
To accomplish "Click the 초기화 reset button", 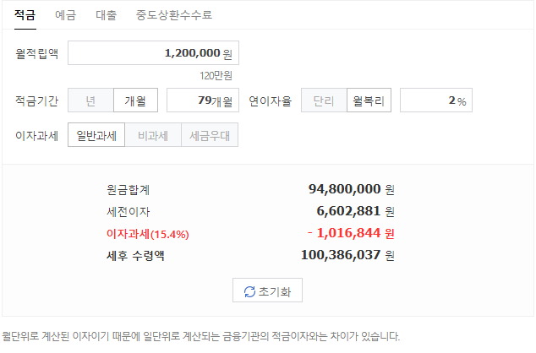I will pyautogui.click(x=267, y=291).
